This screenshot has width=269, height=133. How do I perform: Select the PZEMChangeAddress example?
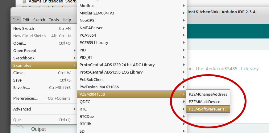point(208,94)
